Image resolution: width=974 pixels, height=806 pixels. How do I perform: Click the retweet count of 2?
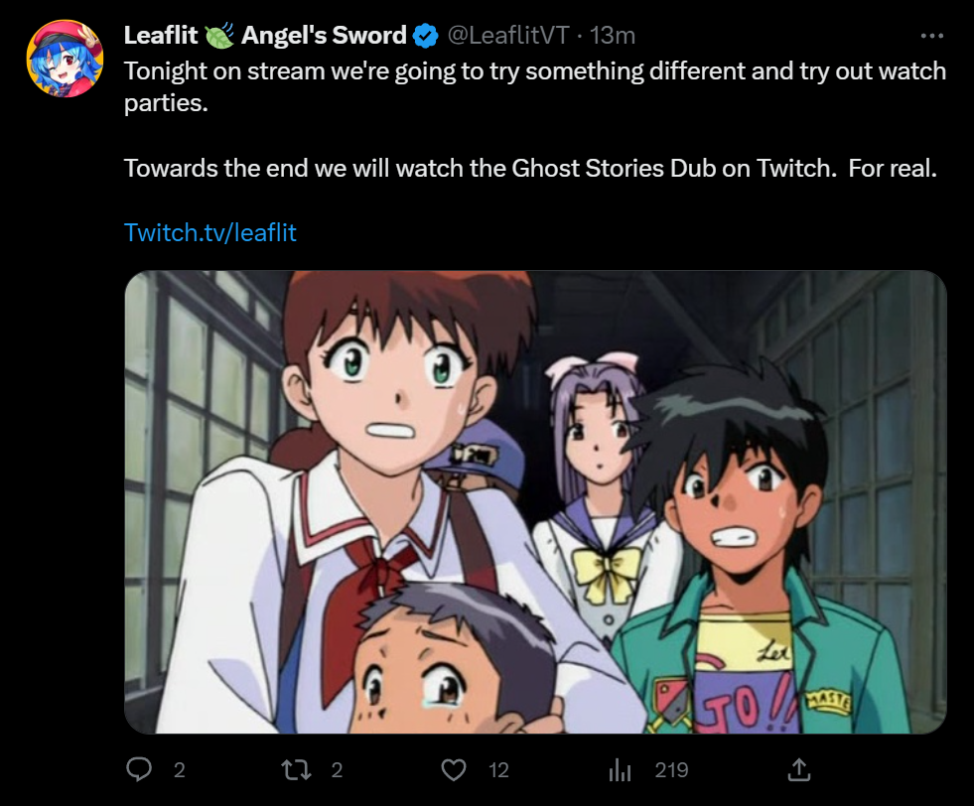coord(337,770)
